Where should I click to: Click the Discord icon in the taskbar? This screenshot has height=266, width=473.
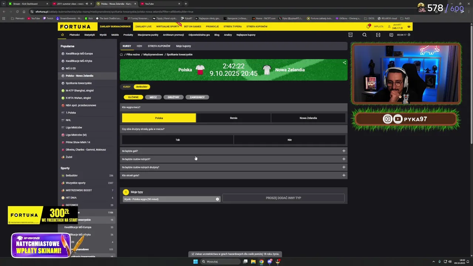point(270,262)
